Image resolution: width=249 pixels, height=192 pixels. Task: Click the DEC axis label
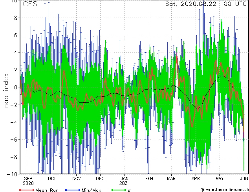point(100,179)
